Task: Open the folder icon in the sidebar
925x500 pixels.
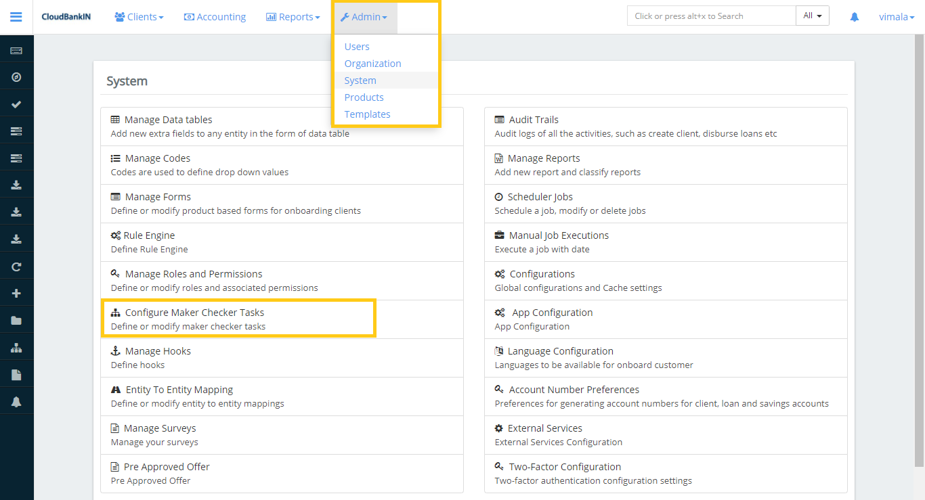Action: click(16, 319)
